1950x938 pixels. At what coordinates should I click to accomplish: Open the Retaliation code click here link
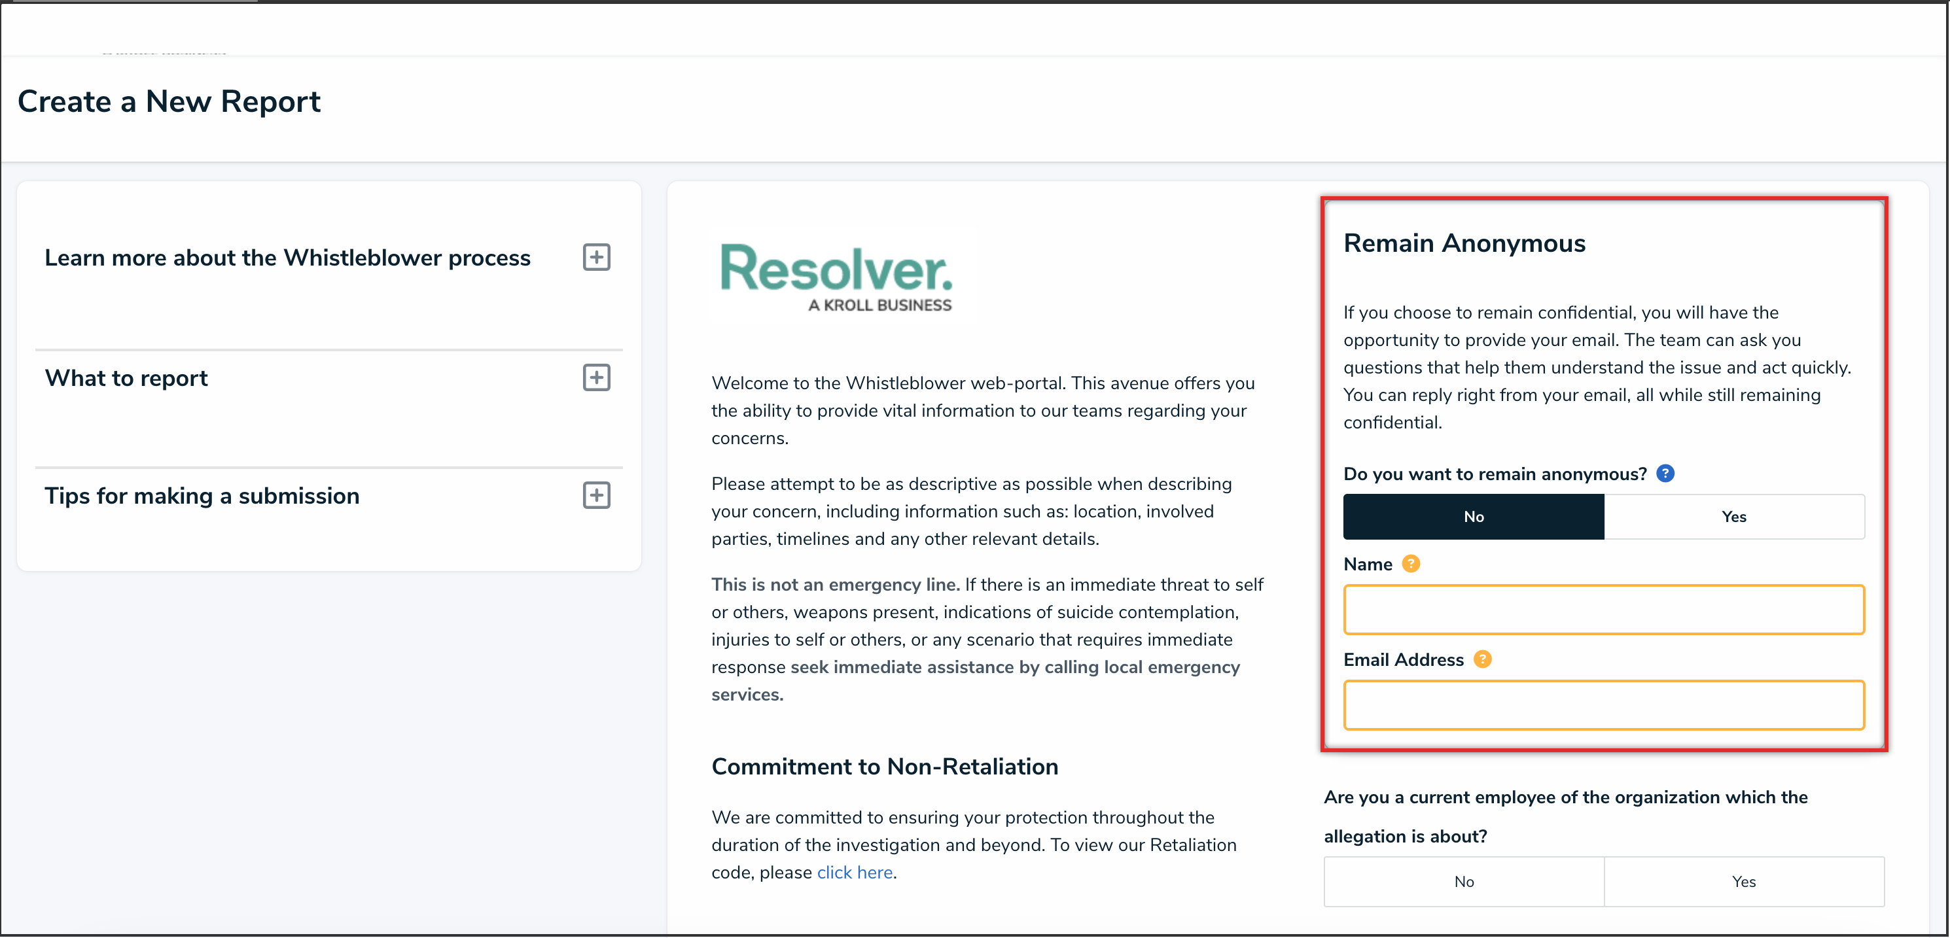(855, 872)
